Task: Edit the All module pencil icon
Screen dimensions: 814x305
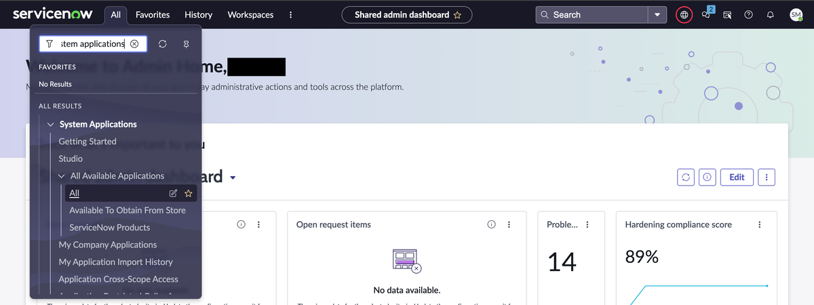Action: (x=173, y=193)
